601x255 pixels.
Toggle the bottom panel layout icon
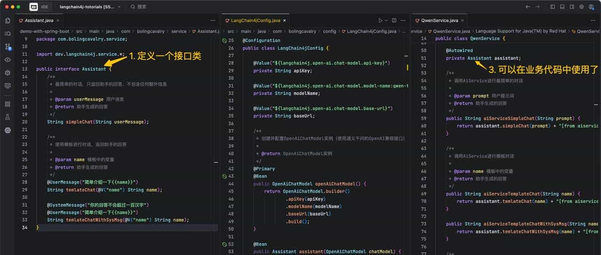pos(562,7)
